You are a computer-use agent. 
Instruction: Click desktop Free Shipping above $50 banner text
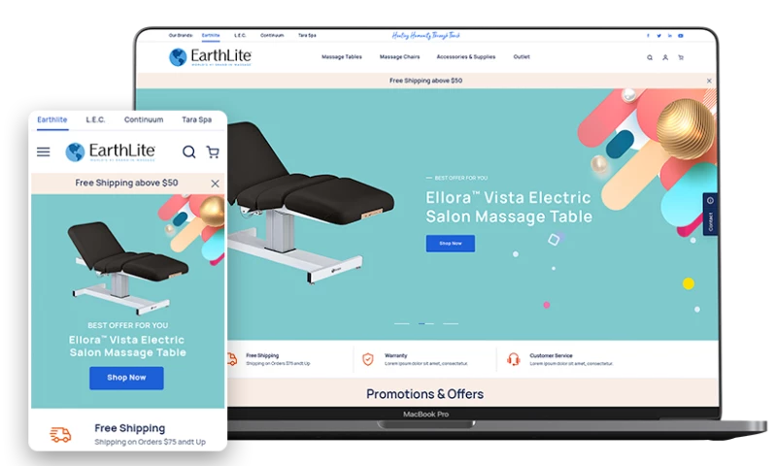tap(425, 81)
